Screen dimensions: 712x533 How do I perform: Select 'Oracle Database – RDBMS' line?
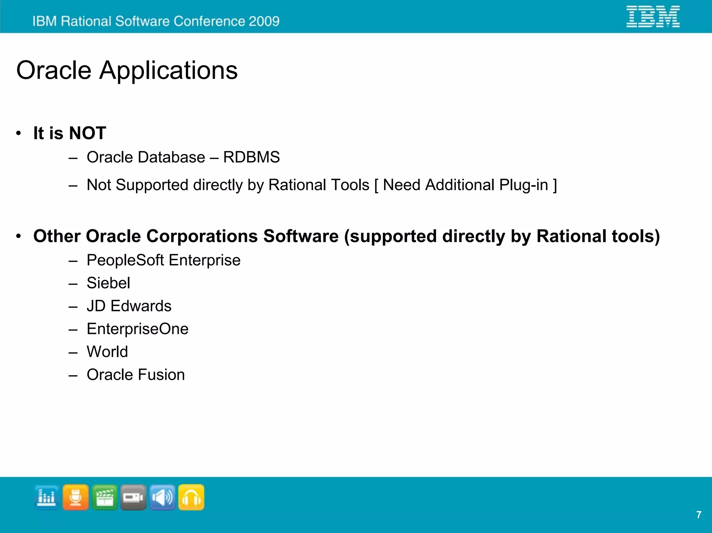tap(183, 157)
